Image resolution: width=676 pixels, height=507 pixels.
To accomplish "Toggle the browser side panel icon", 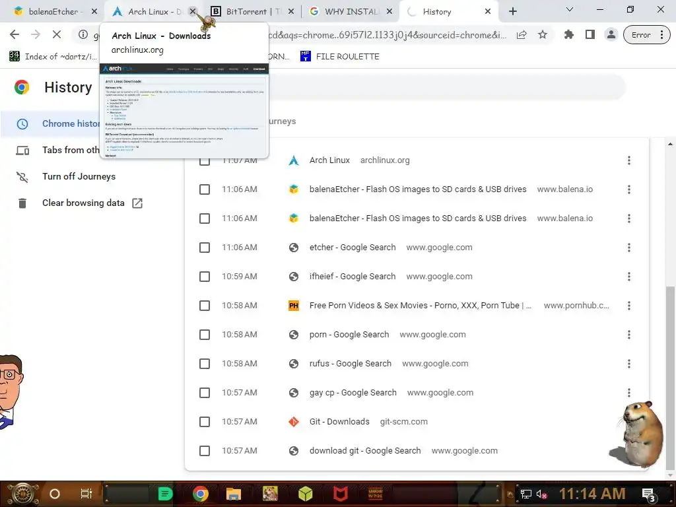I will point(590,34).
